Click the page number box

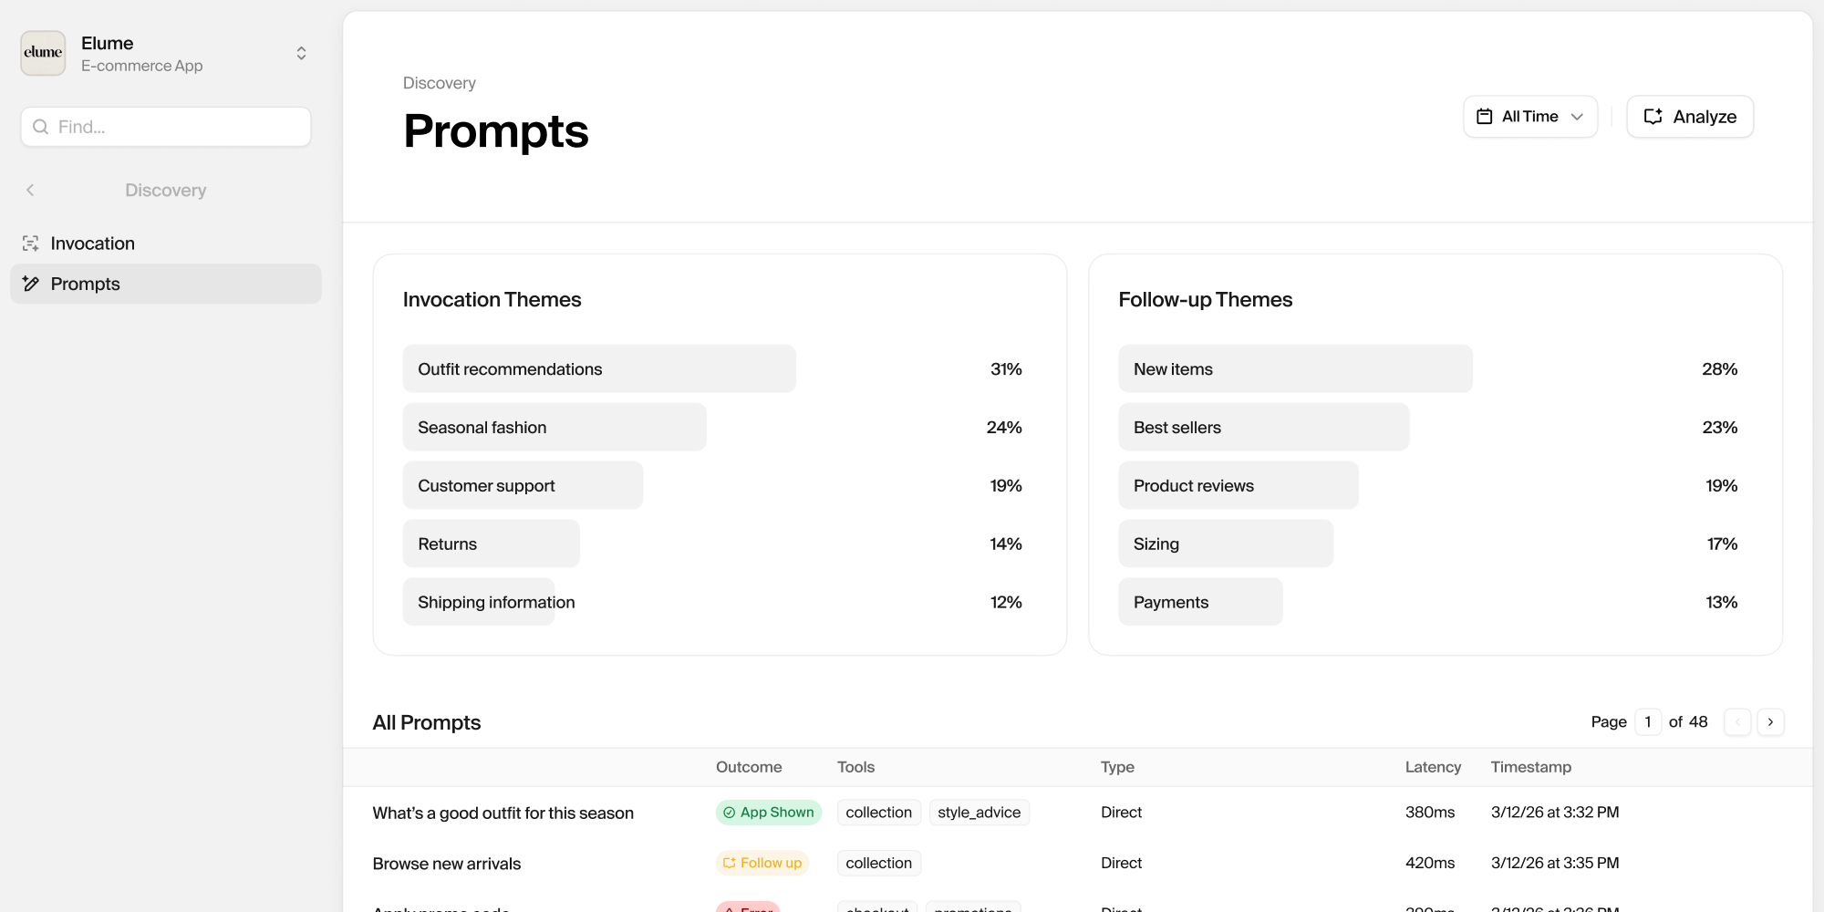[x=1647, y=722]
